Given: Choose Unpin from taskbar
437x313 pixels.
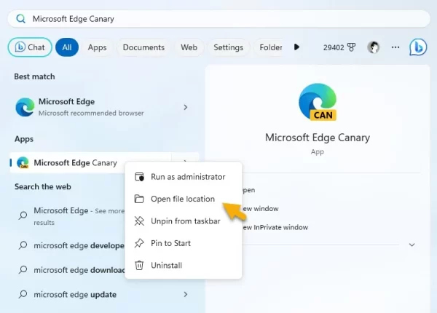Looking at the screenshot, I should pos(184,221).
